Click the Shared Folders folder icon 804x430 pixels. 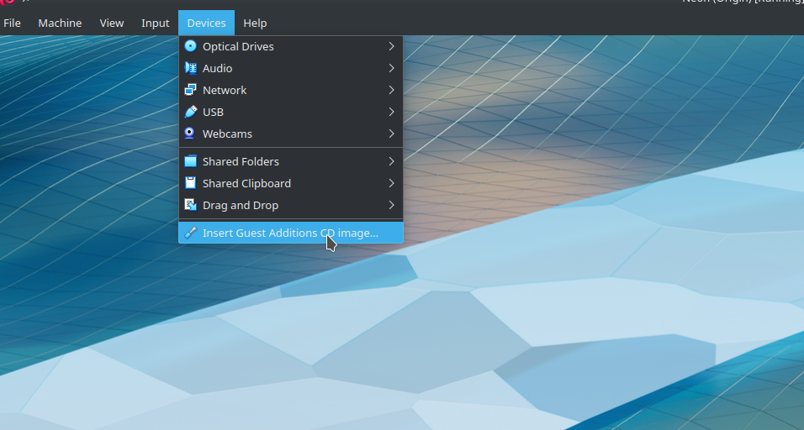pyautogui.click(x=190, y=161)
